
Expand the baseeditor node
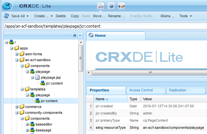click(27, 124)
